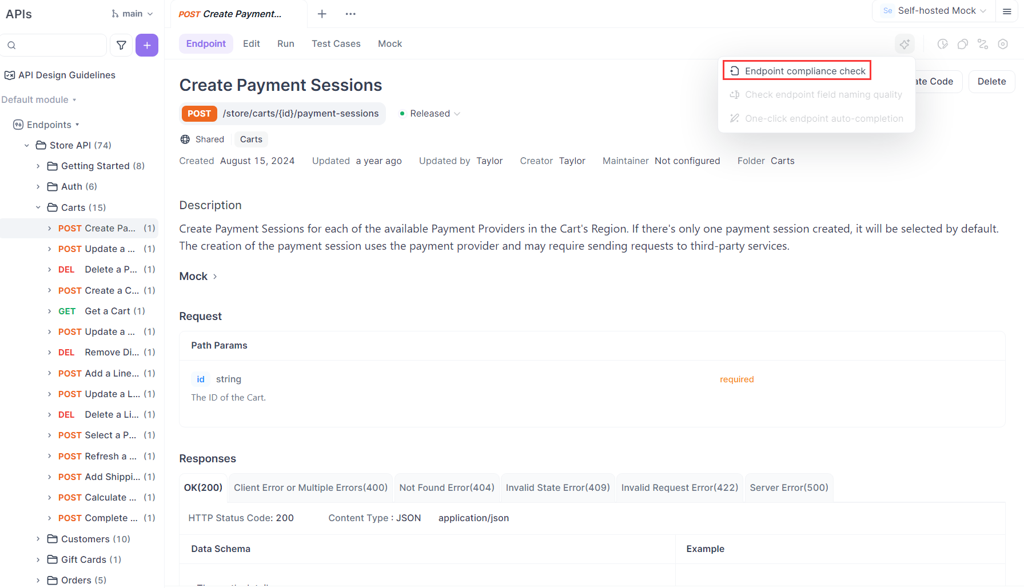
Task: Open settings via the hexagon gear icon
Action: [1003, 44]
